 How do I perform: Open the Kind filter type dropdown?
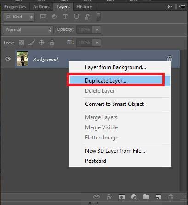click(x=19, y=17)
